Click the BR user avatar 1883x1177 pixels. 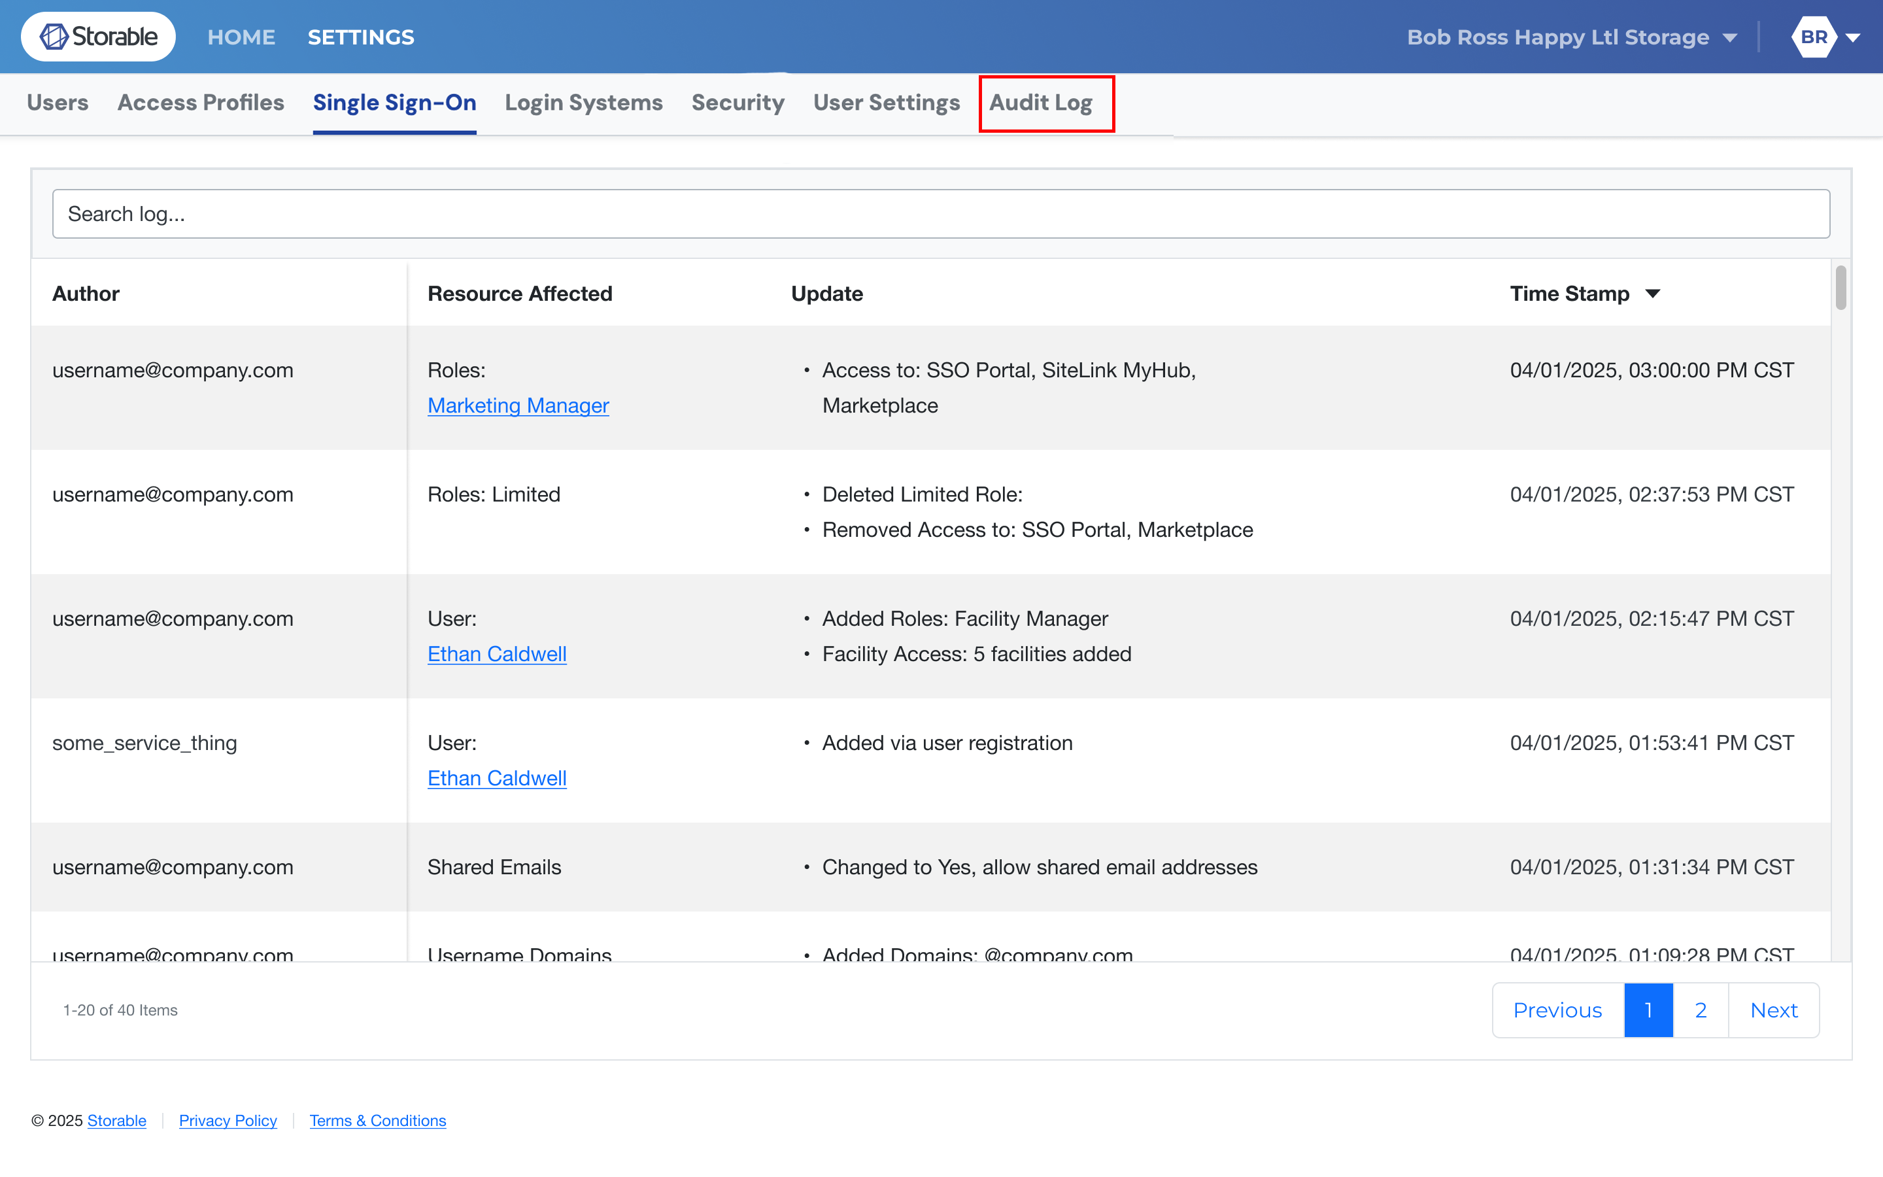click(1813, 37)
